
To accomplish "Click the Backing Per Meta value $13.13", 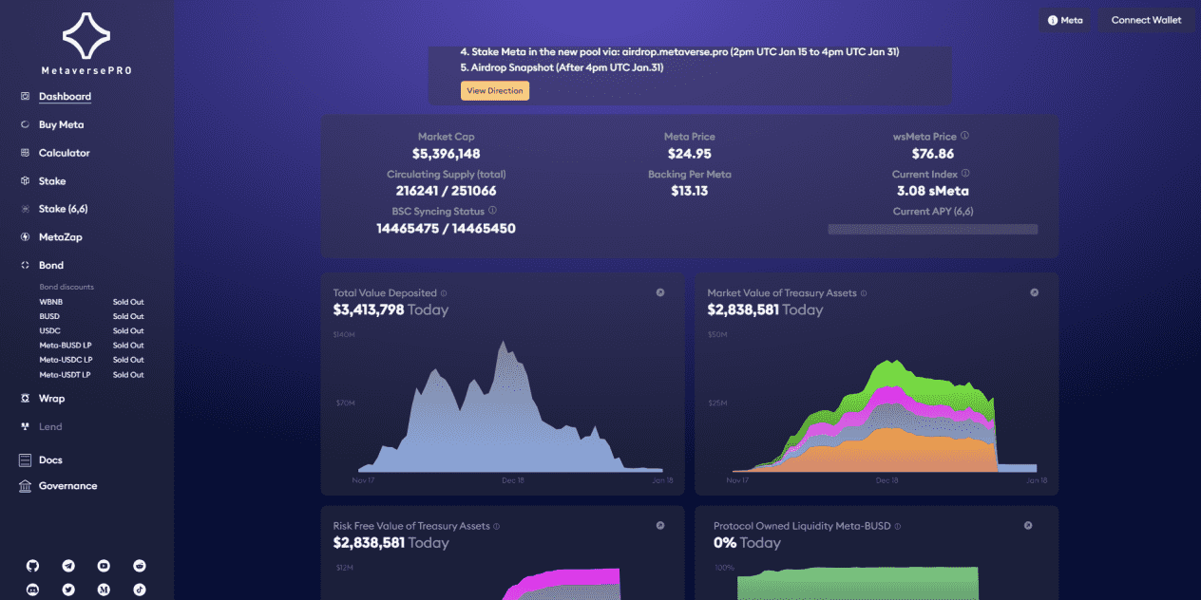I will 690,191.
